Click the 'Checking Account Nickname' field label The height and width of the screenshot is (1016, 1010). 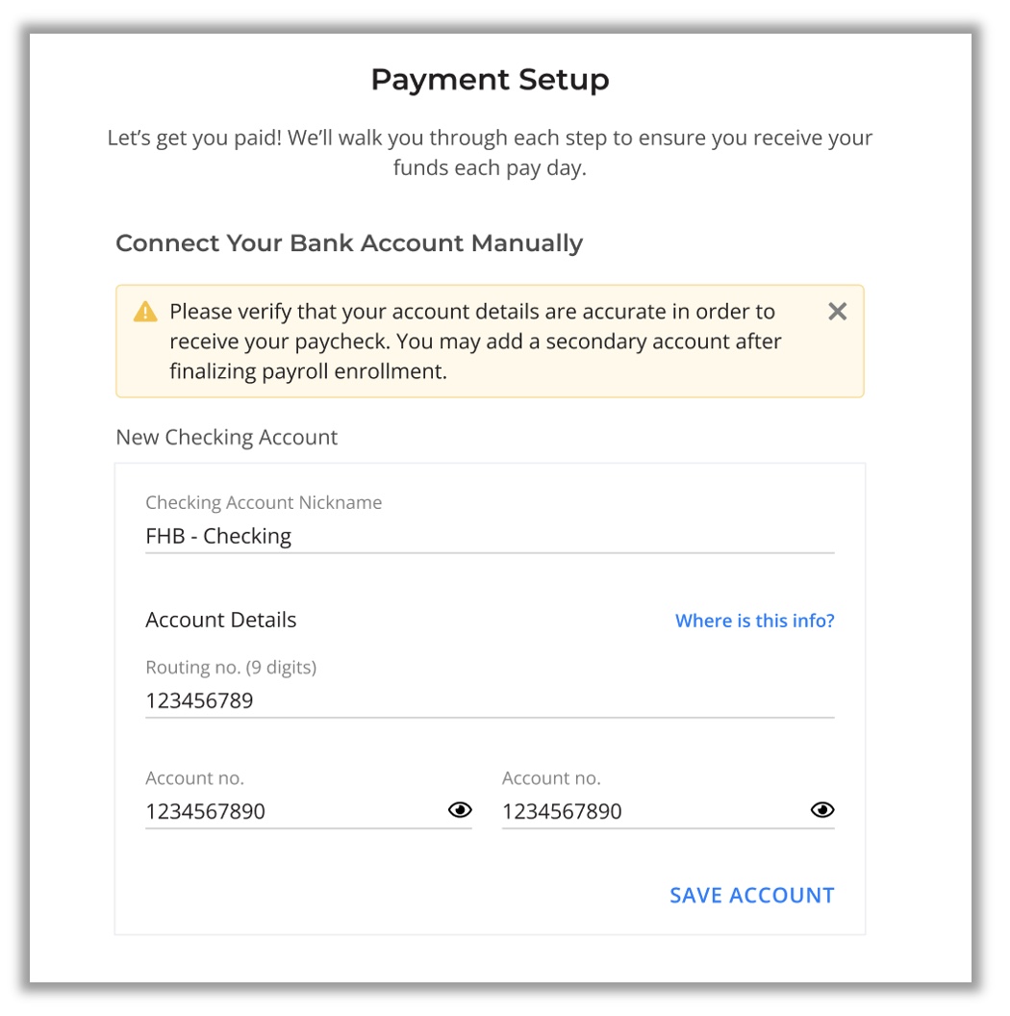click(264, 503)
